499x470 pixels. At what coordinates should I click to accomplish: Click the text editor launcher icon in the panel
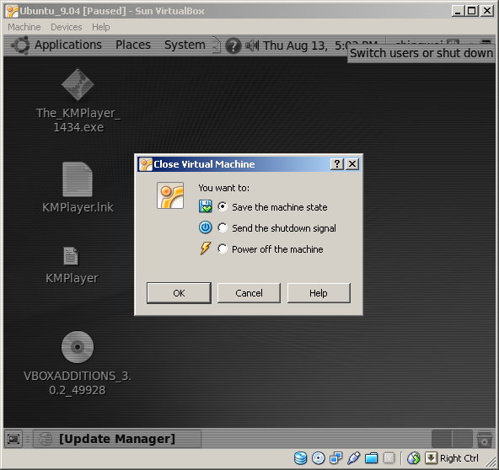click(216, 45)
